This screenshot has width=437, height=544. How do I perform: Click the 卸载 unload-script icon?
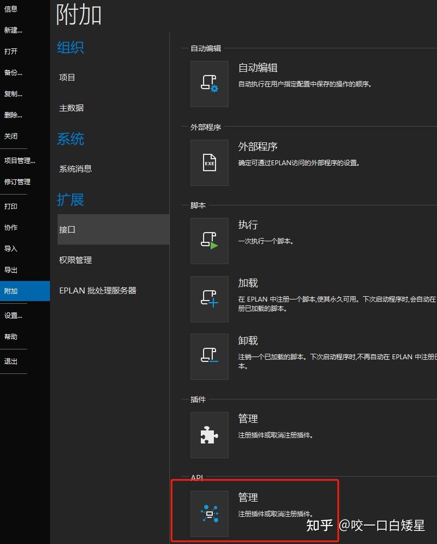tap(210, 357)
